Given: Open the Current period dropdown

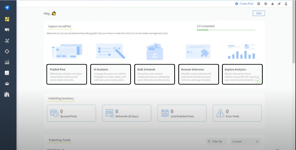Looking at the screenshot, I should [x=245, y=142].
